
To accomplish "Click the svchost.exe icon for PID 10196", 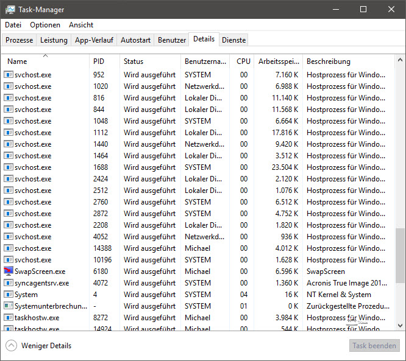I will (x=9, y=259).
